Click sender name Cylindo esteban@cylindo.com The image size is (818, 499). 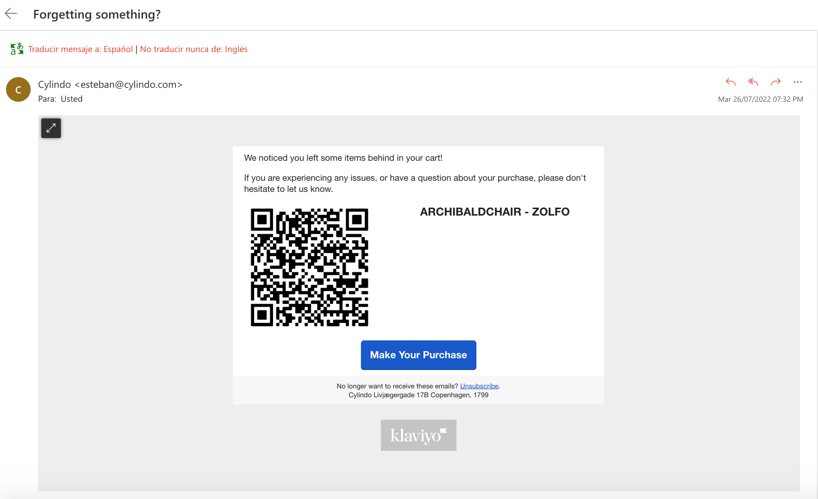tap(110, 85)
